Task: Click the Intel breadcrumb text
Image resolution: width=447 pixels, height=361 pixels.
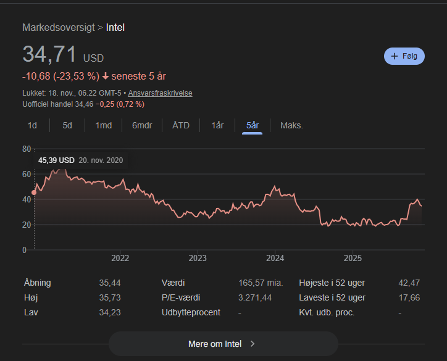Action: (x=115, y=27)
